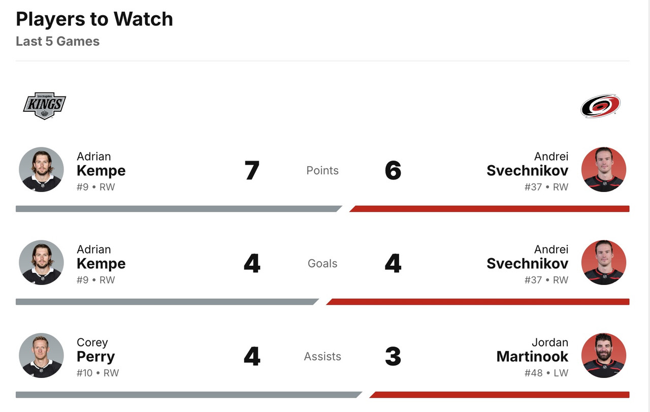650x412 pixels.
Task: Open Andrei Svechnikov's headshot in Points row
Action: [x=603, y=170]
